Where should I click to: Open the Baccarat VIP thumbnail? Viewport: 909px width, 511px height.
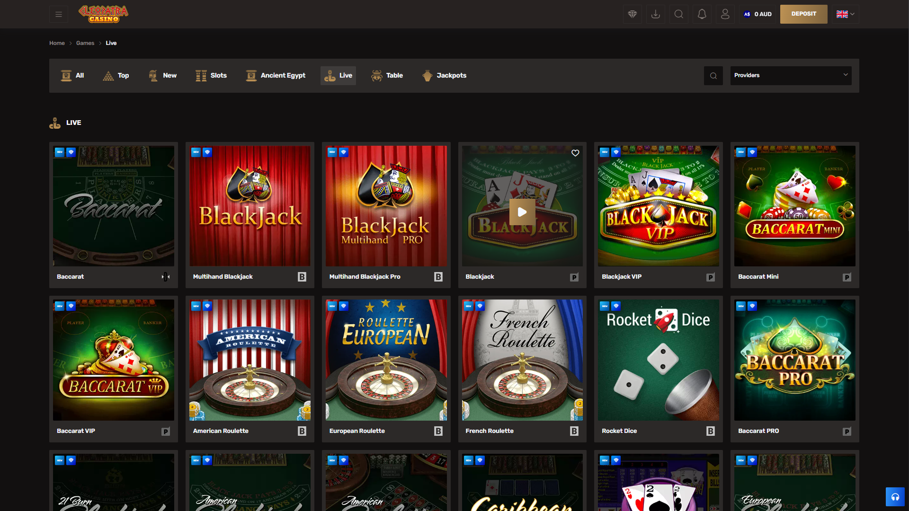(x=114, y=360)
